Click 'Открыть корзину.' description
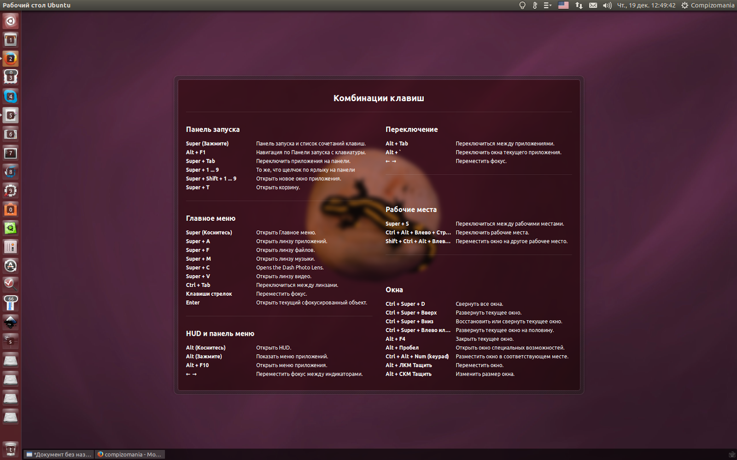Screen dimensions: 737x460 pyautogui.click(x=278, y=187)
